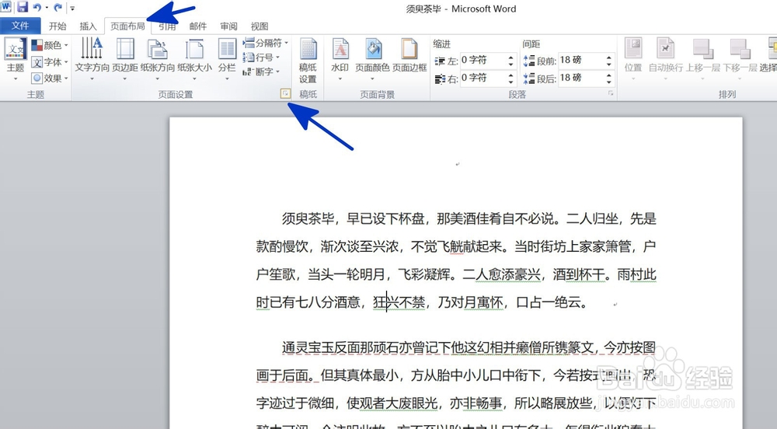Open the 主题 (Themes) gallery
The height and width of the screenshot is (429, 777).
pos(16,59)
